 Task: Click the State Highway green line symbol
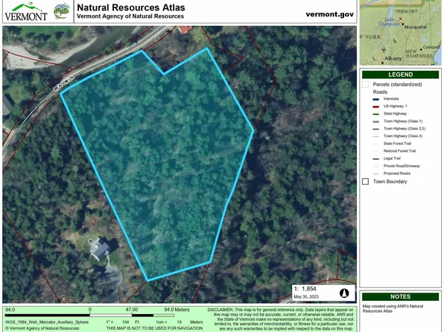[375, 114]
